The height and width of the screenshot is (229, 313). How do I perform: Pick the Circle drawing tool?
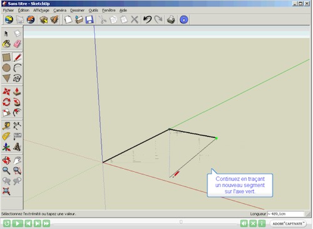(6, 68)
